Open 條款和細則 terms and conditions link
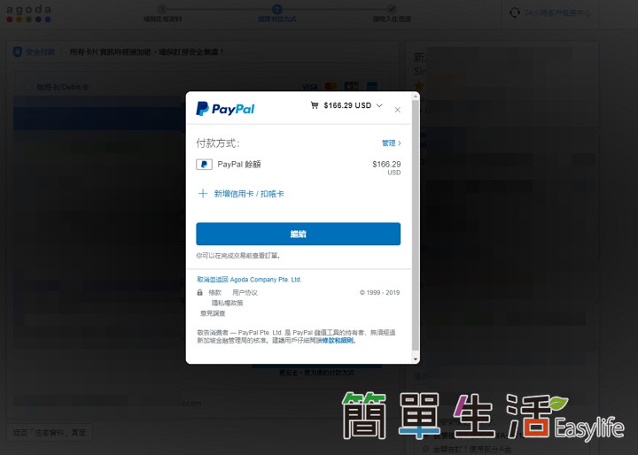The height and width of the screenshot is (455, 638). pos(338,340)
